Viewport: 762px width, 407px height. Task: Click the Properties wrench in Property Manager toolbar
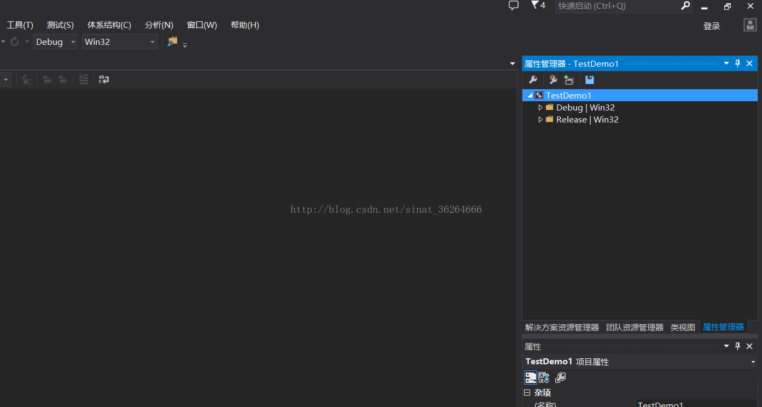click(x=533, y=80)
